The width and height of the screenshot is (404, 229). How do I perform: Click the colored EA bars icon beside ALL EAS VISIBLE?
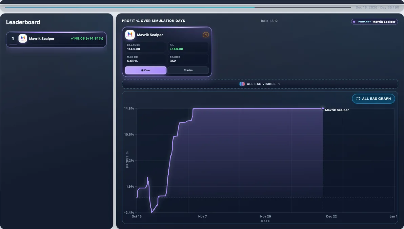pyautogui.click(x=242, y=84)
